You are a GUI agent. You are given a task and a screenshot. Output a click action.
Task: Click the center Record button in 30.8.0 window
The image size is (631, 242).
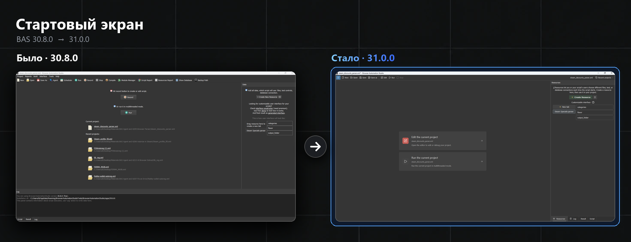[x=129, y=97]
